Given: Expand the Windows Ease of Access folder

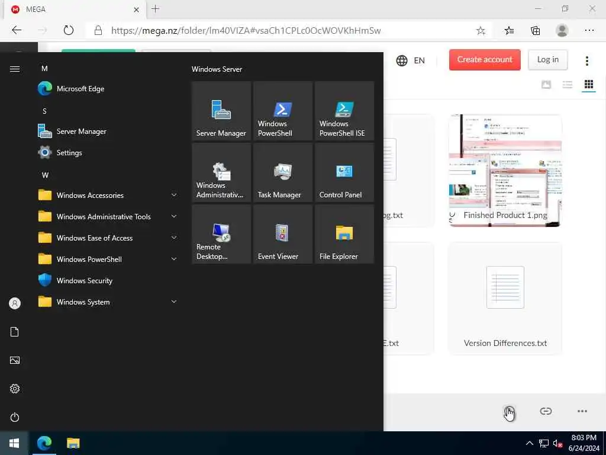Looking at the screenshot, I should click(108, 238).
